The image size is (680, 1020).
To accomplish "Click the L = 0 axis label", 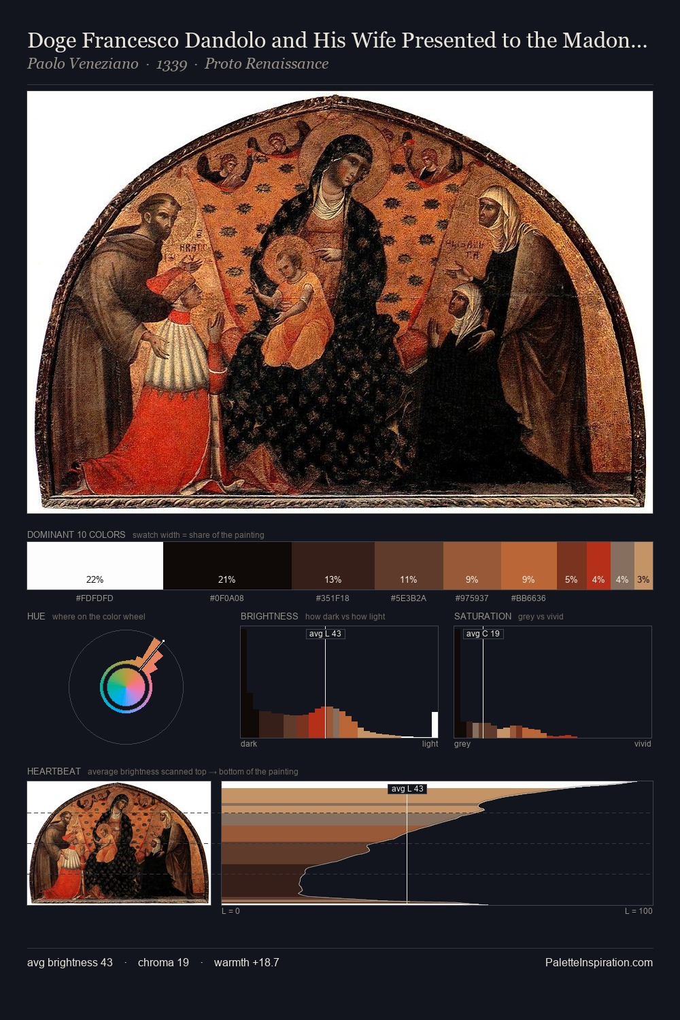I will [x=231, y=911].
